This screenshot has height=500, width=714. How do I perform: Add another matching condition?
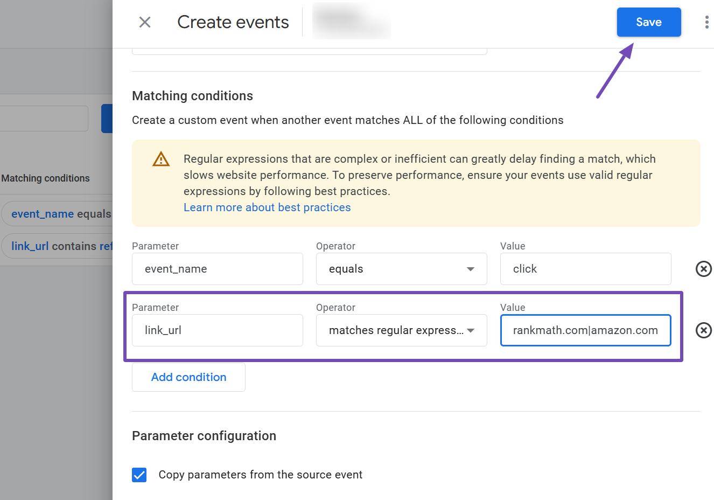188,377
